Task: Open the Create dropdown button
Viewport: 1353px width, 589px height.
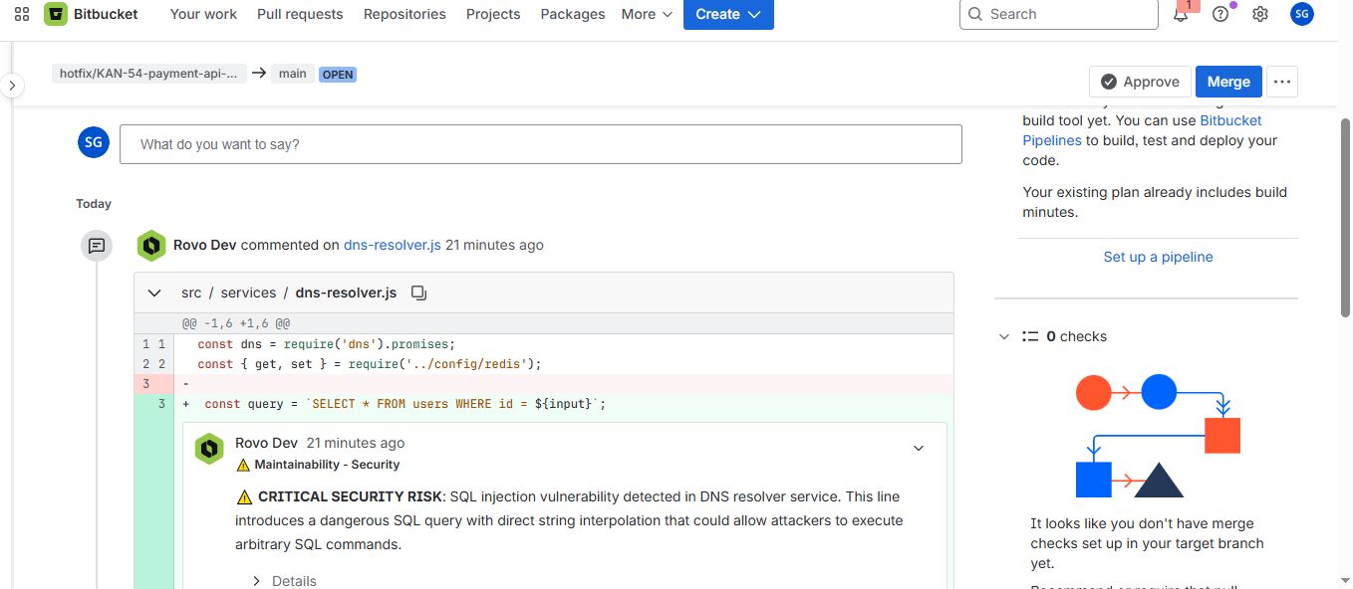Action: 728,14
